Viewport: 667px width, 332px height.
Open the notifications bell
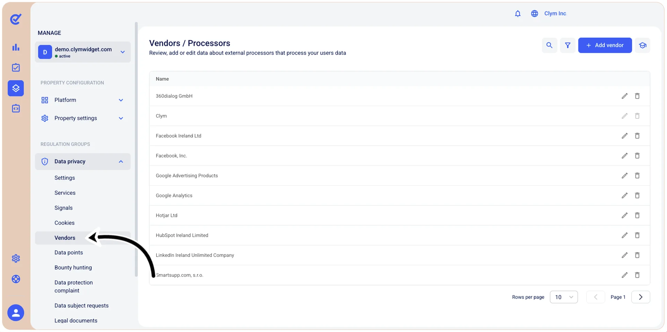pos(518,14)
